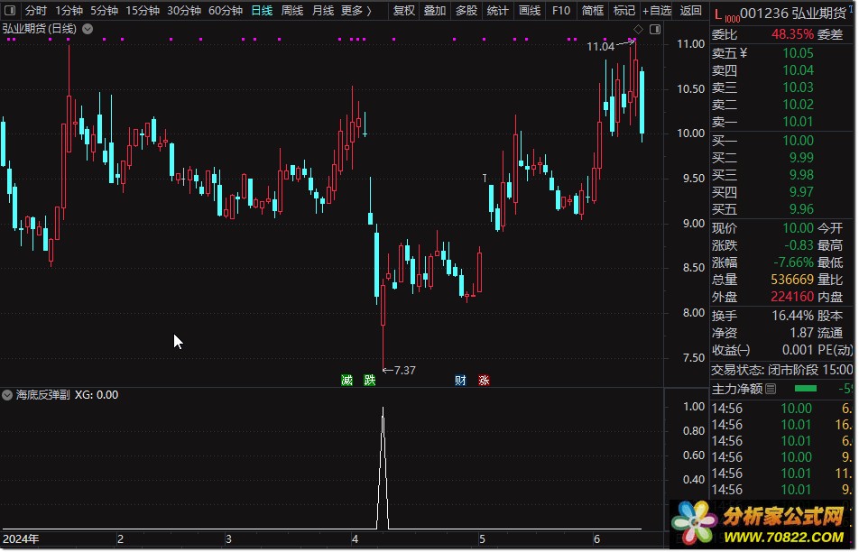
Task: Click the 现价 value 10.00
Action: pos(798,228)
